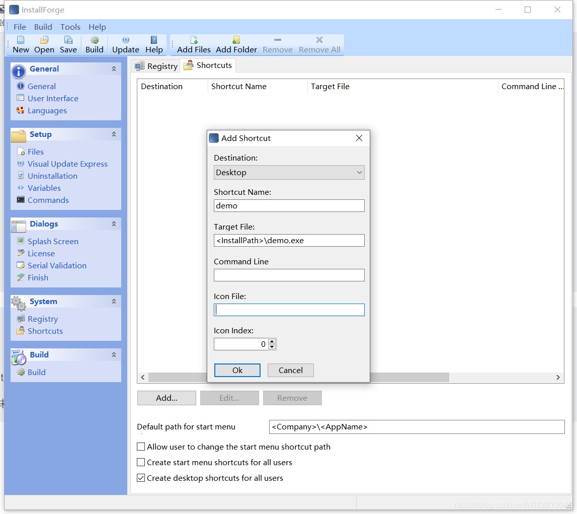The image size is (577, 514).
Task: Open the File menu
Action: pyautogui.click(x=20, y=27)
